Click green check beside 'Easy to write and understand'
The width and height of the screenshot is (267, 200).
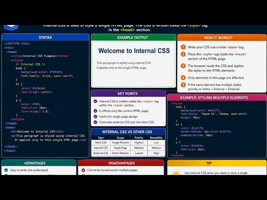(6, 170)
